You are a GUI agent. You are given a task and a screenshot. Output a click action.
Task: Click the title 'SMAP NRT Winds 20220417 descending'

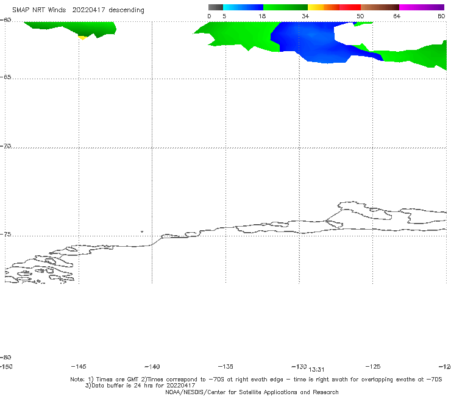pos(78,10)
